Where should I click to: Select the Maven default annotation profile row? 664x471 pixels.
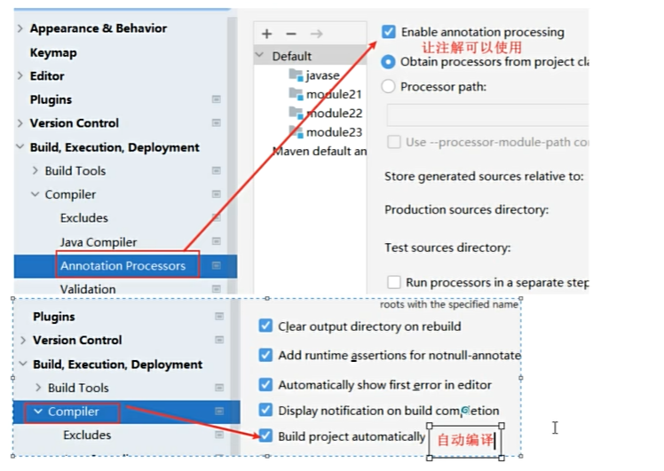[320, 151]
